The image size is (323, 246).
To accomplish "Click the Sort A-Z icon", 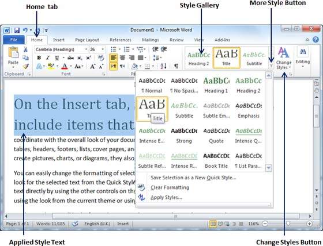I will point(163,66).
